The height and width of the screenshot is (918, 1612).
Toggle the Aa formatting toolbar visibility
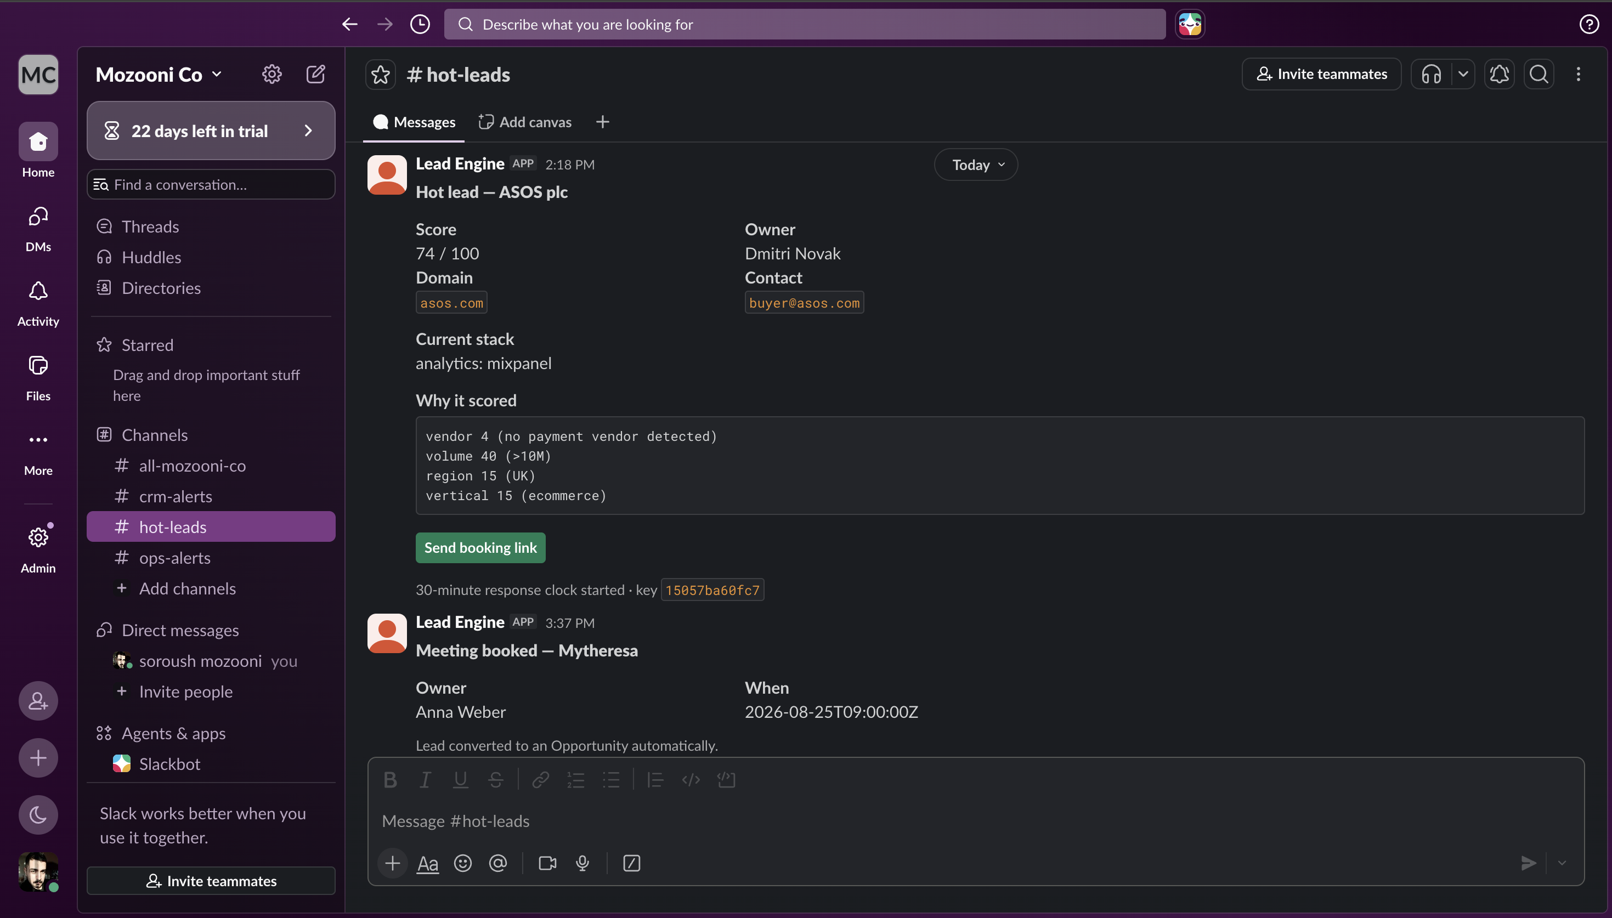427,863
